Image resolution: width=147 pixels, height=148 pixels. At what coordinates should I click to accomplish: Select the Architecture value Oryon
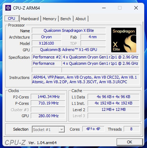[46, 37]
